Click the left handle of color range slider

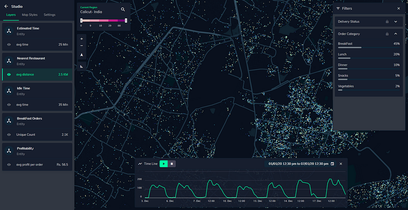click(82, 20)
